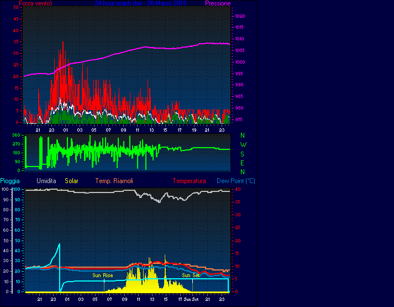Click the compass letter "E" beside the direction graph
The width and height of the screenshot is (394, 307).
242,163
